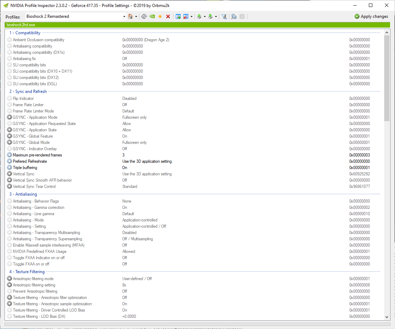Toggle user-modified profiles filter funnel icon
Screen dimensions: 395x329
tap(224, 16)
